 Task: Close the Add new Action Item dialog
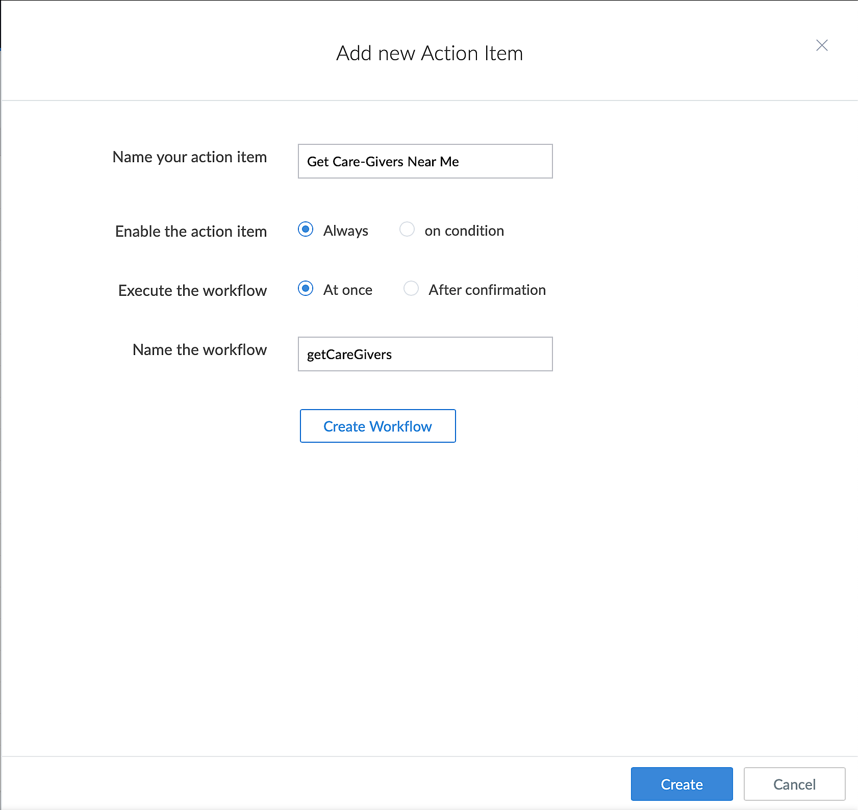point(822,45)
